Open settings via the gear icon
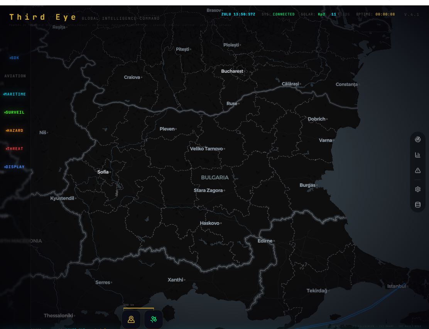The width and height of the screenshot is (429, 329). click(417, 189)
